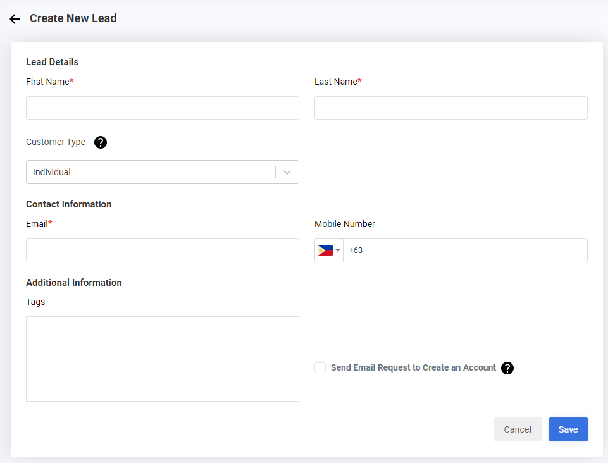The width and height of the screenshot is (608, 463).
Task: Click the chevron arrow in Customer Type field
Action: click(x=287, y=172)
